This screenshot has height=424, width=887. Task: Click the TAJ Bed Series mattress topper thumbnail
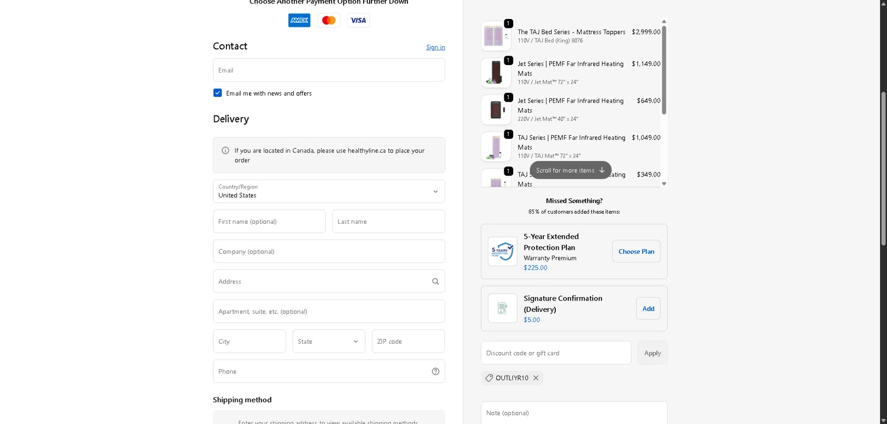click(x=496, y=36)
